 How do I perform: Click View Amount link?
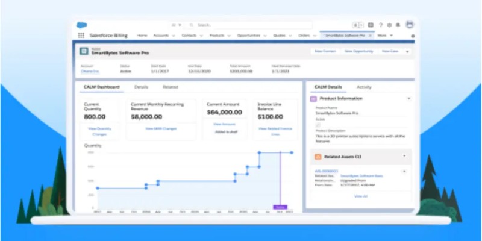tap(224, 124)
